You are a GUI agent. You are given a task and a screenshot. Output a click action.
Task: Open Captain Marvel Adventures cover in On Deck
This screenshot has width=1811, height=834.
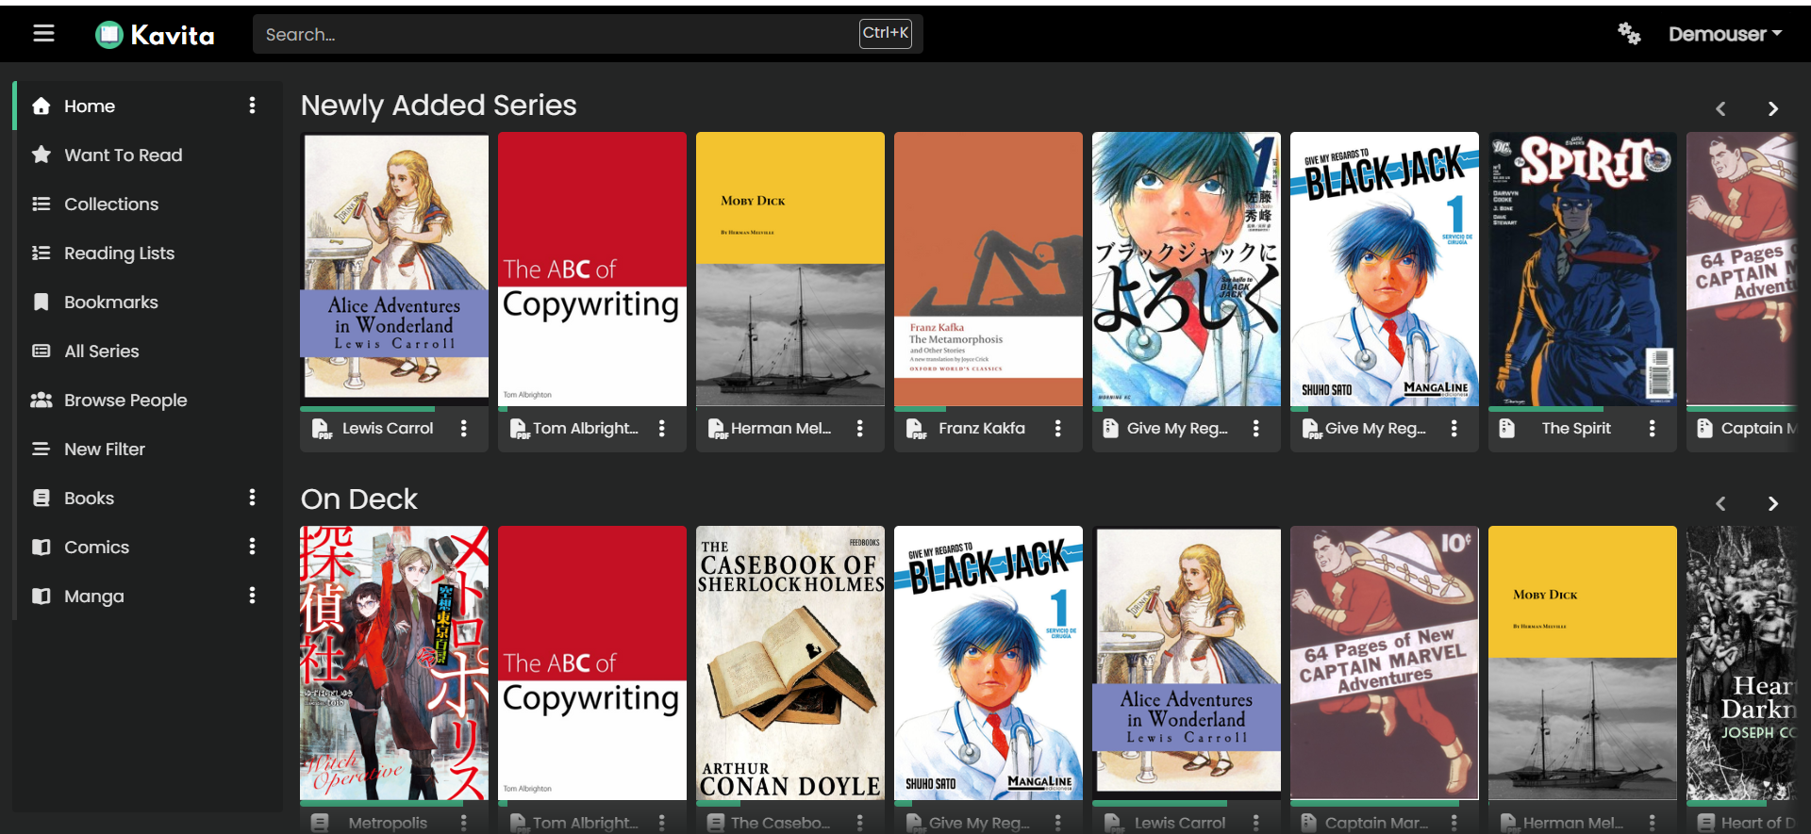[x=1385, y=663]
